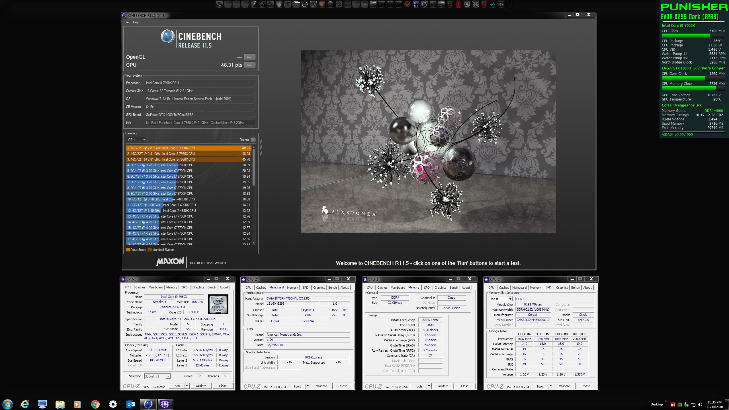Launch Windows Media Player from taskbar
Image resolution: width=729 pixels, height=410 pixels.
(77, 404)
